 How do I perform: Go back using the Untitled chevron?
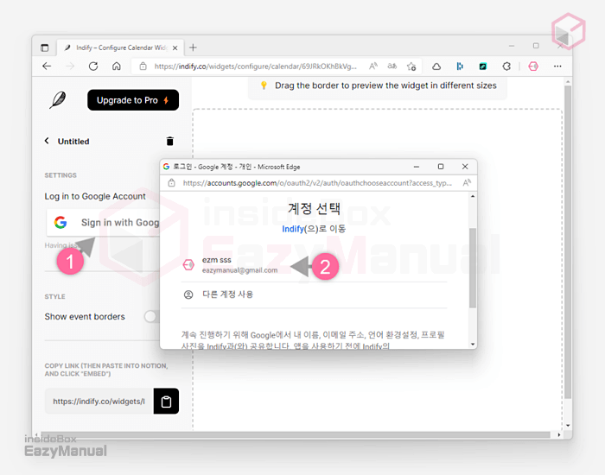pyautogui.click(x=47, y=141)
